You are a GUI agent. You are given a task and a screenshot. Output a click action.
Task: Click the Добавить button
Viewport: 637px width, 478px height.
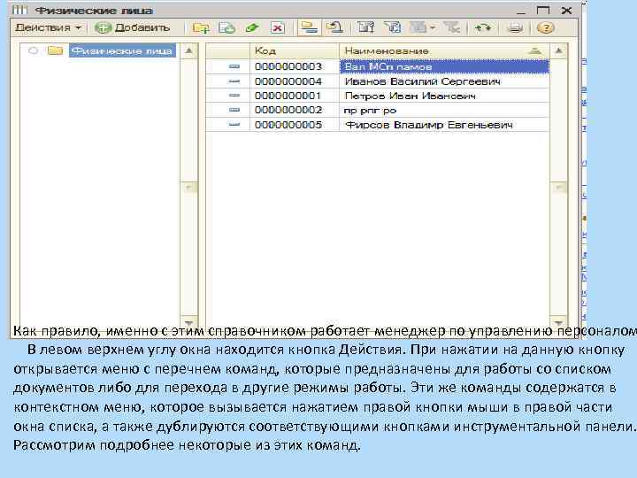coord(132,28)
